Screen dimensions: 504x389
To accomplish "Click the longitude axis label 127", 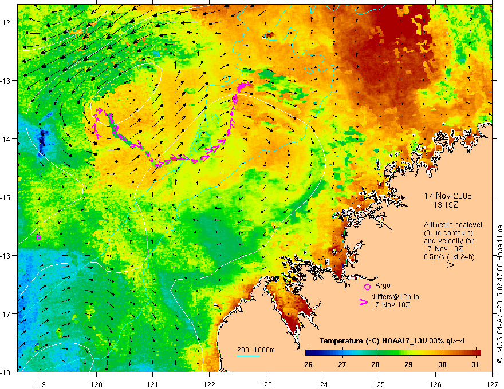I will coord(492,385).
